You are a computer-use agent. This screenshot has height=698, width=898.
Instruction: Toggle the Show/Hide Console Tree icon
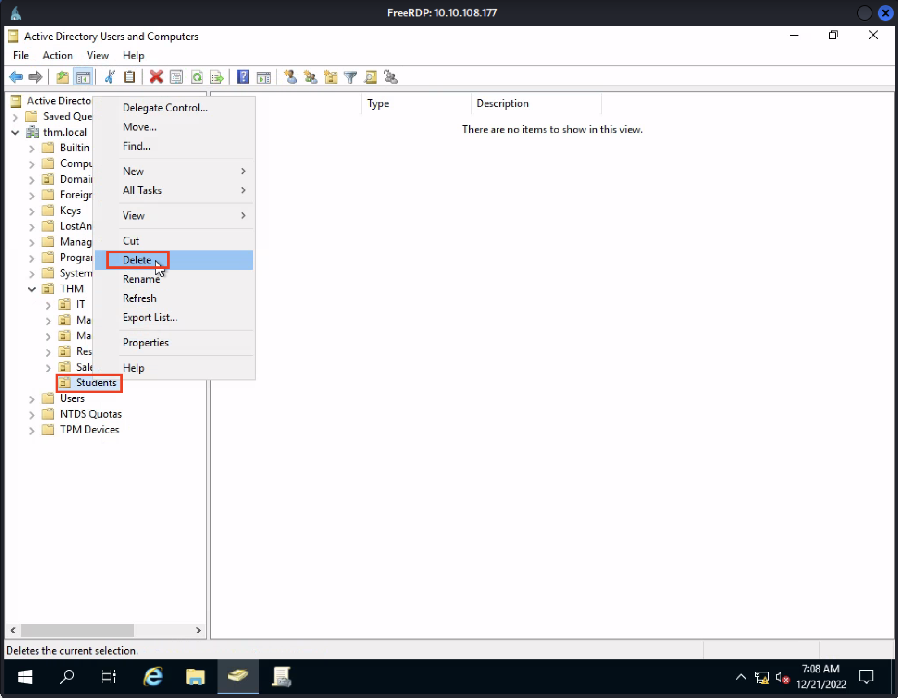click(83, 77)
